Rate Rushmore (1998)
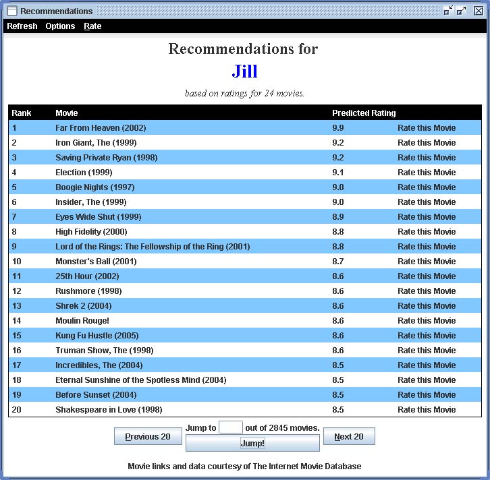490x480 pixels. 427,291
